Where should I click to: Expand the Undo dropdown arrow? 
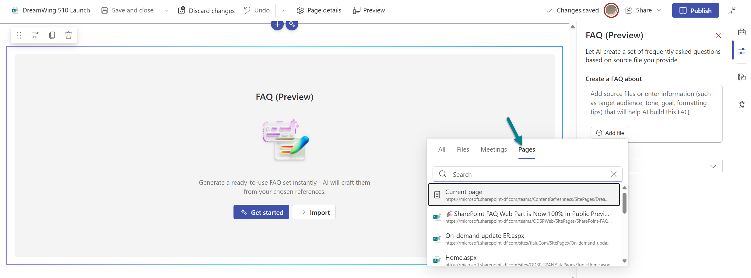(283, 11)
